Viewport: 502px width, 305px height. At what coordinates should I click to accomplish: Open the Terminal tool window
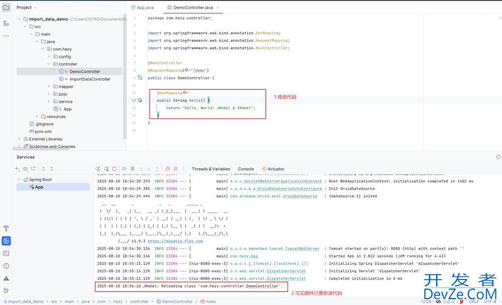coord(6,253)
